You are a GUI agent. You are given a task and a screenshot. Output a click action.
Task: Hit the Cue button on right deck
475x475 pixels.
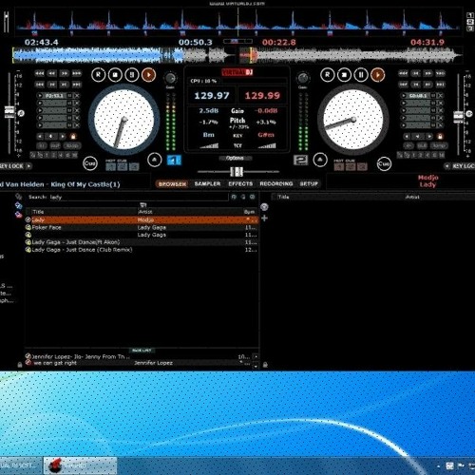click(x=384, y=164)
